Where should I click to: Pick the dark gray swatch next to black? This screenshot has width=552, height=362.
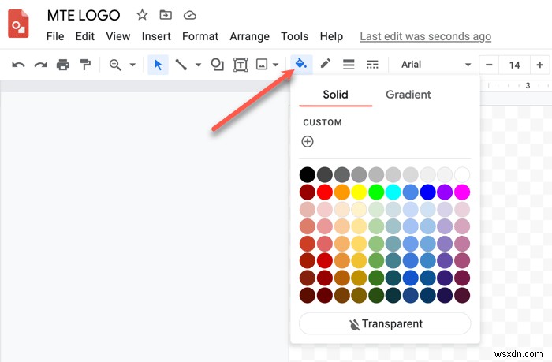point(325,174)
